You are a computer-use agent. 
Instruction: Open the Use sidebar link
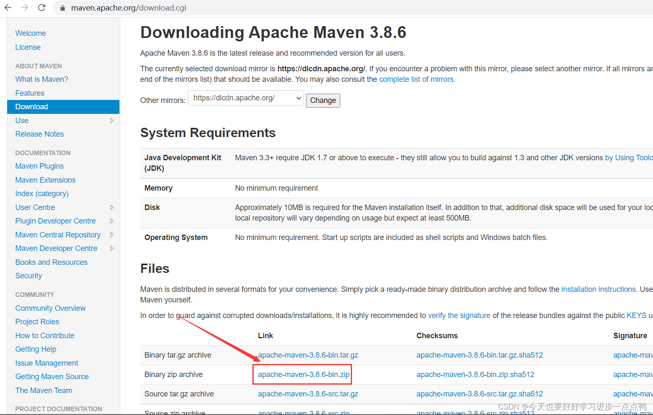pos(22,121)
